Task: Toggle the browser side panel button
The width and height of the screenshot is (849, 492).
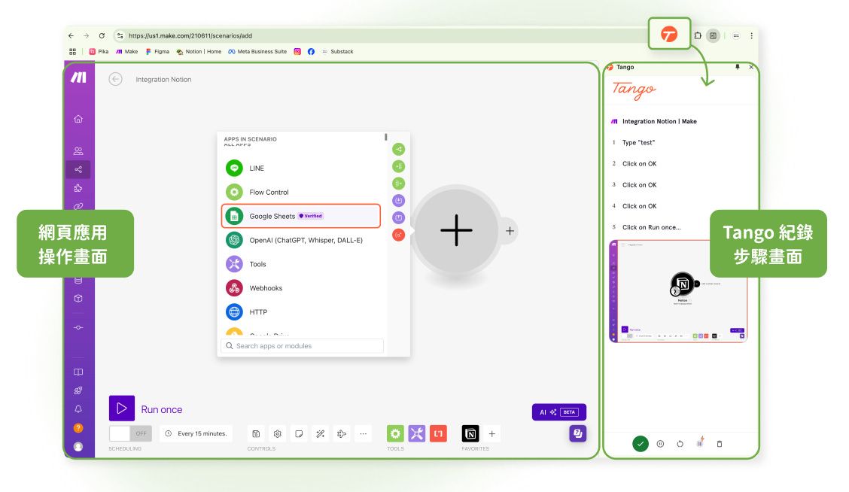Action: 713,35
